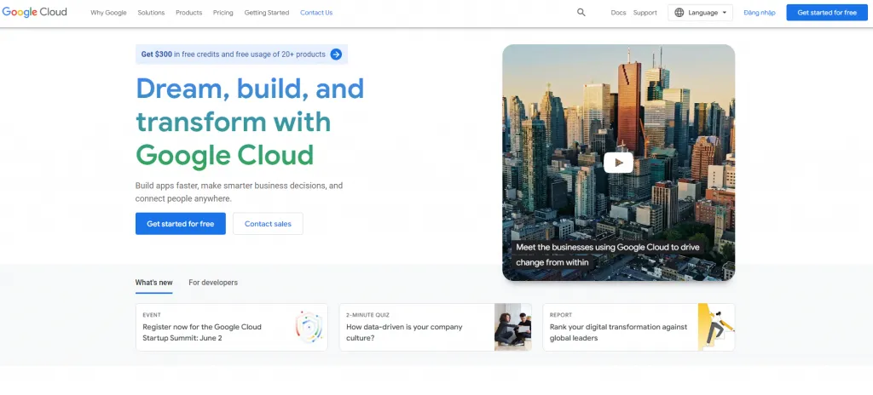Click the Đăng nhập sign-in link
This screenshot has height=395, width=873.
759,13
